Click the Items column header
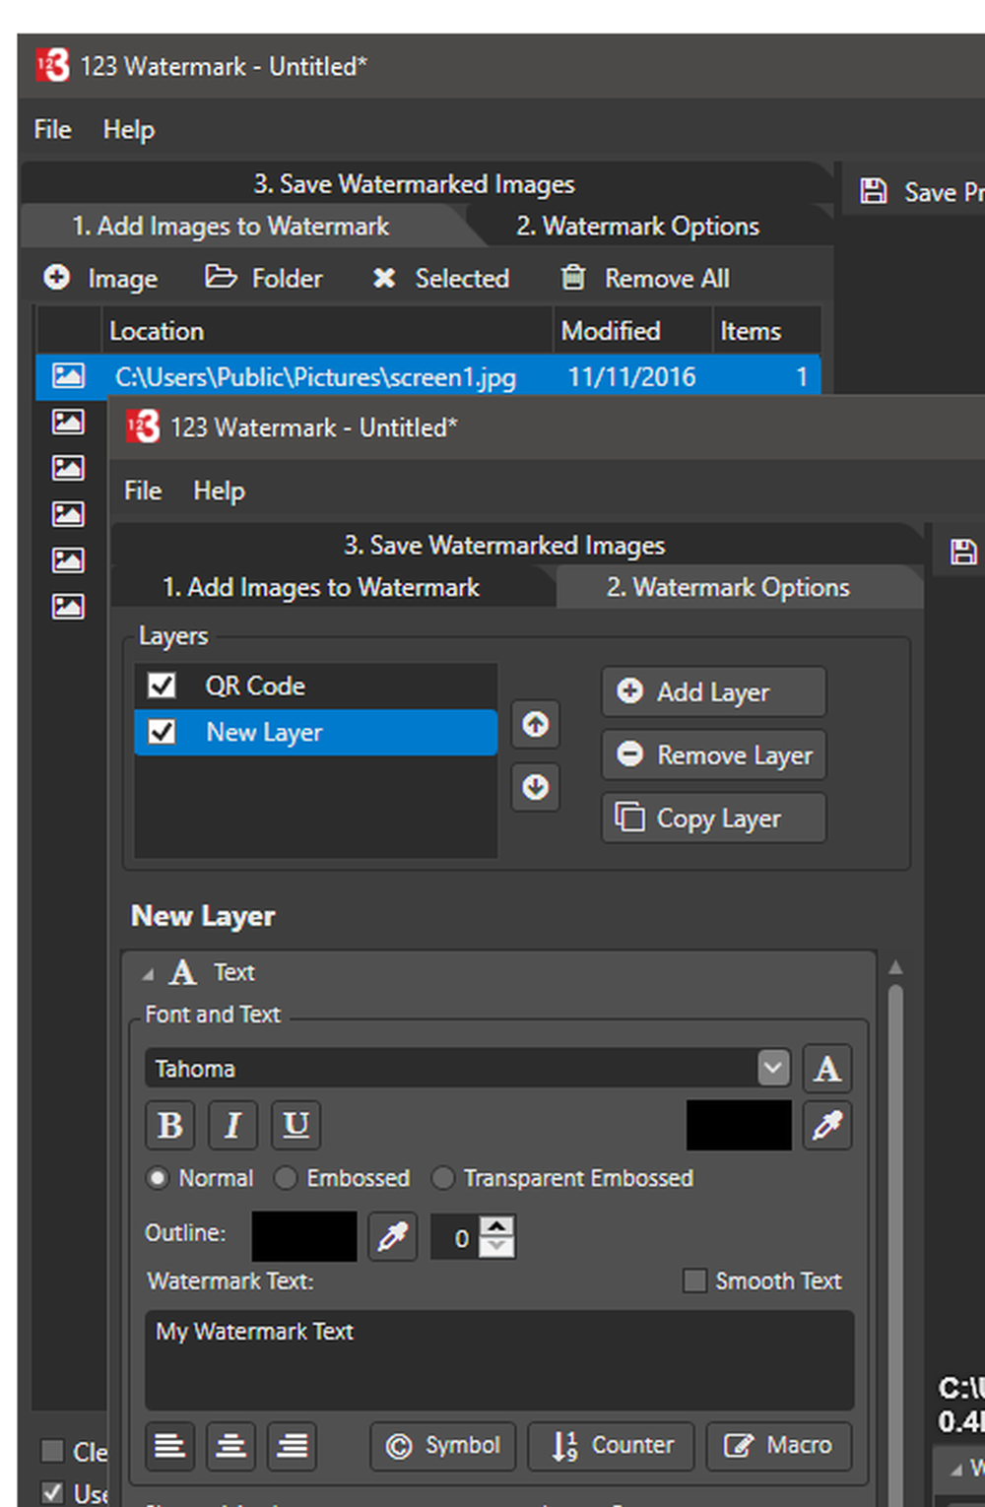 [x=766, y=331]
